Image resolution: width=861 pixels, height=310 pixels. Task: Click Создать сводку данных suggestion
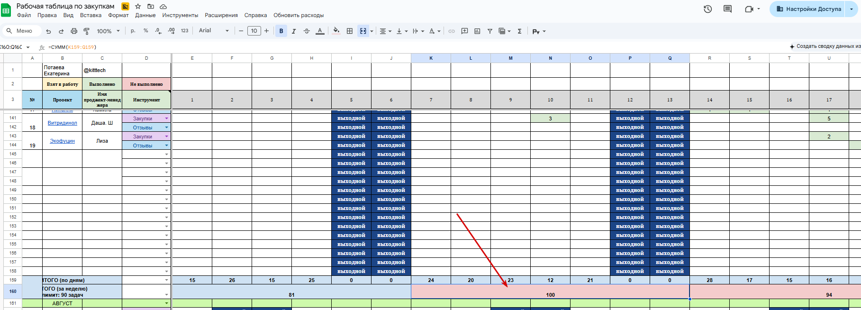tap(825, 46)
